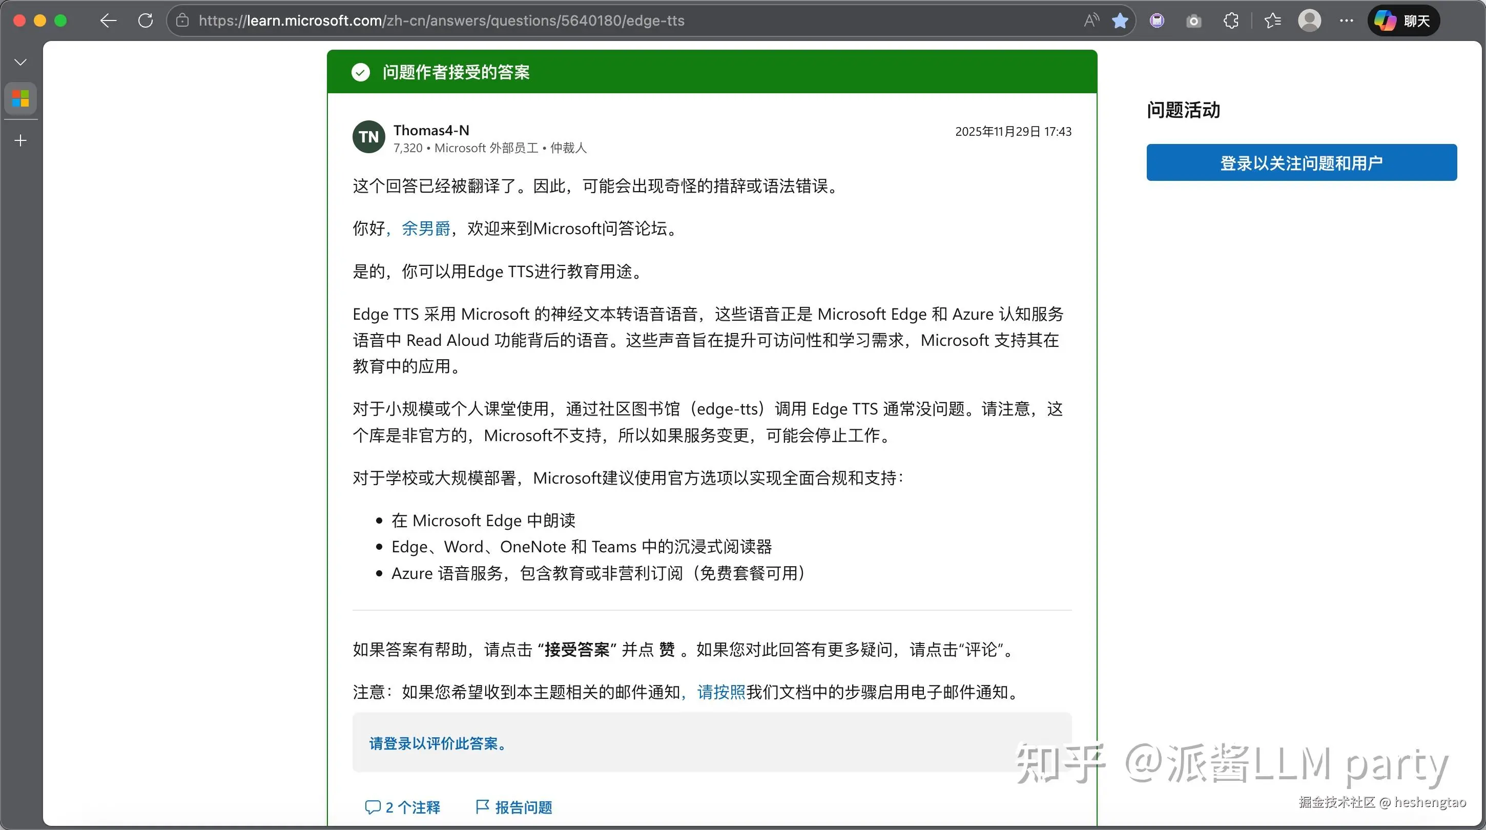The width and height of the screenshot is (1486, 830).
Task: Open the Extensions puzzle icon
Action: point(1230,21)
